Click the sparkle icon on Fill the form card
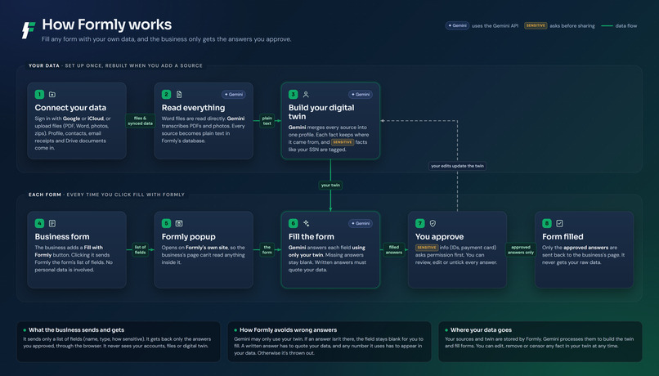Image resolution: width=659 pixels, height=376 pixels. point(306,223)
